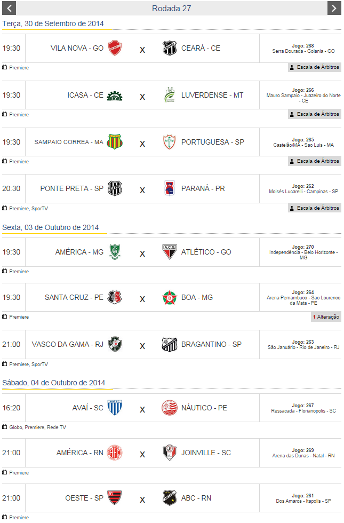This screenshot has height=523, width=344.
Task: Click the Oeste team crest
Action: (115, 498)
